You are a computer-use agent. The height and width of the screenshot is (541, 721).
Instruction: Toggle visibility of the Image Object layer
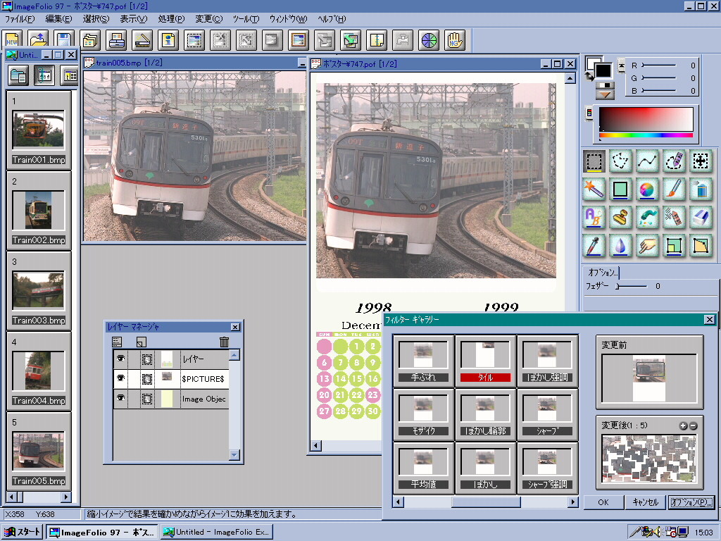tap(120, 399)
